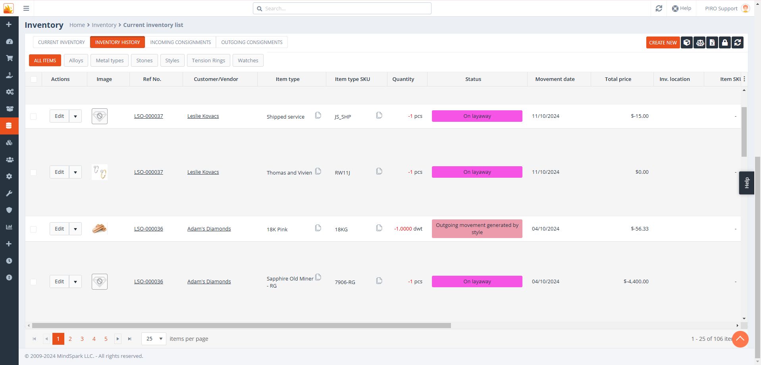Expand Edit dropdown for Sapphire Old Miner row

75,282
